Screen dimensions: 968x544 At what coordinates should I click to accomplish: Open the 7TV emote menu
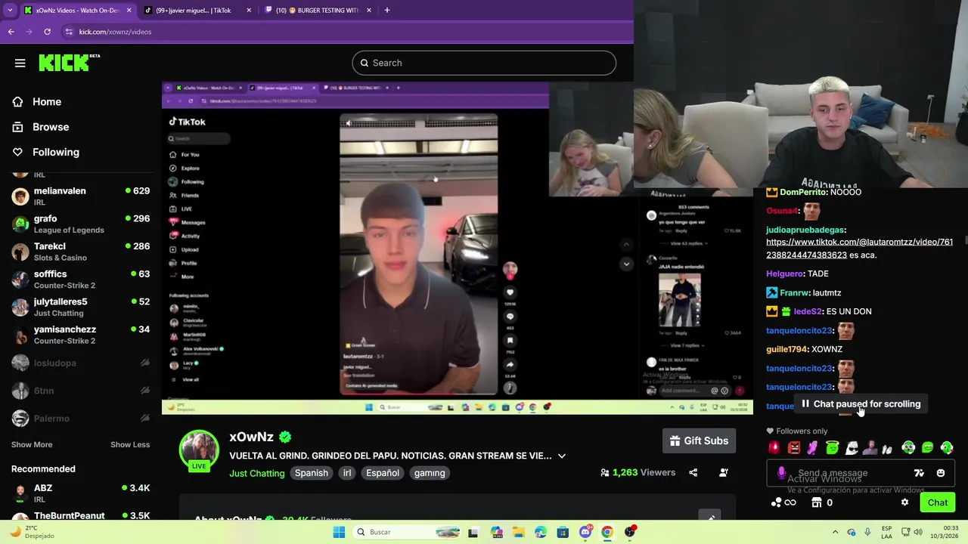(x=919, y=473)
